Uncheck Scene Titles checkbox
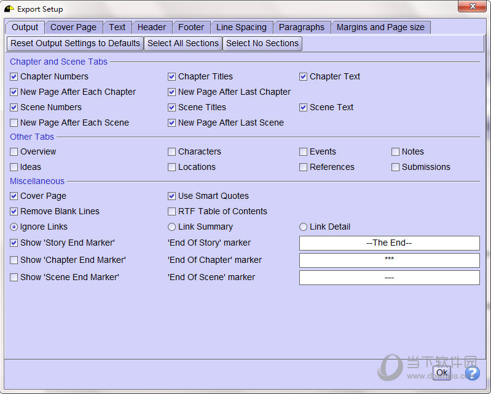Image resolution: width=491 pixels, height=394 pixels. click(171, 107)
